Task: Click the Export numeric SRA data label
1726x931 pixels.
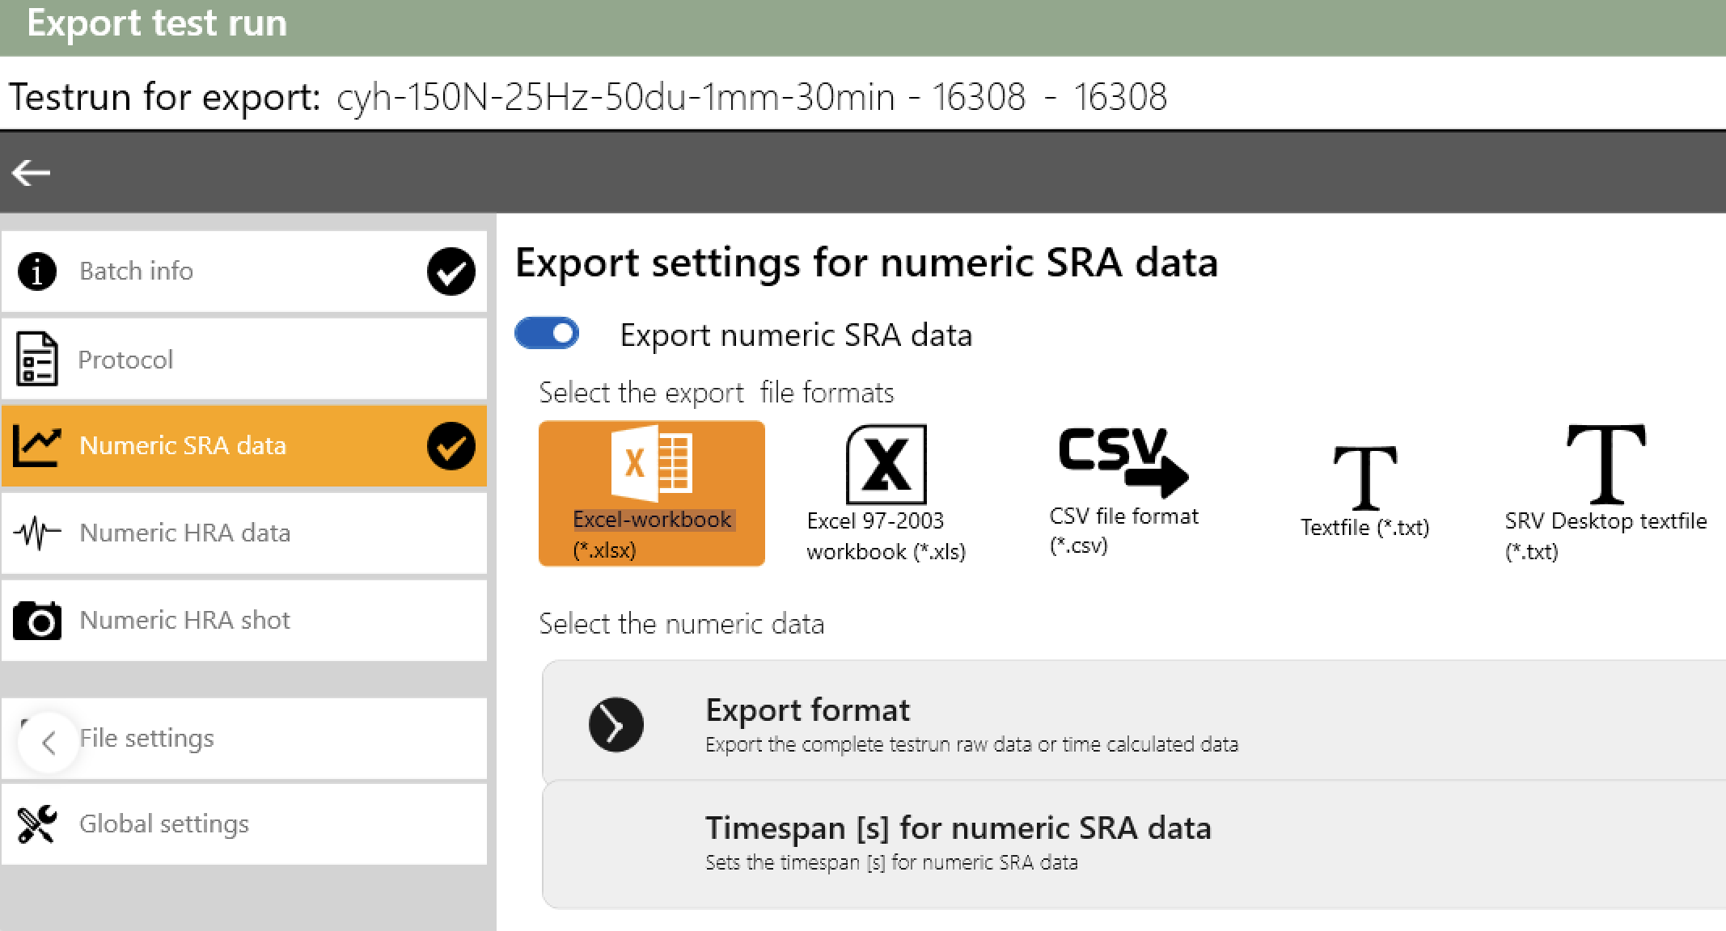Action: pos(796,335)
